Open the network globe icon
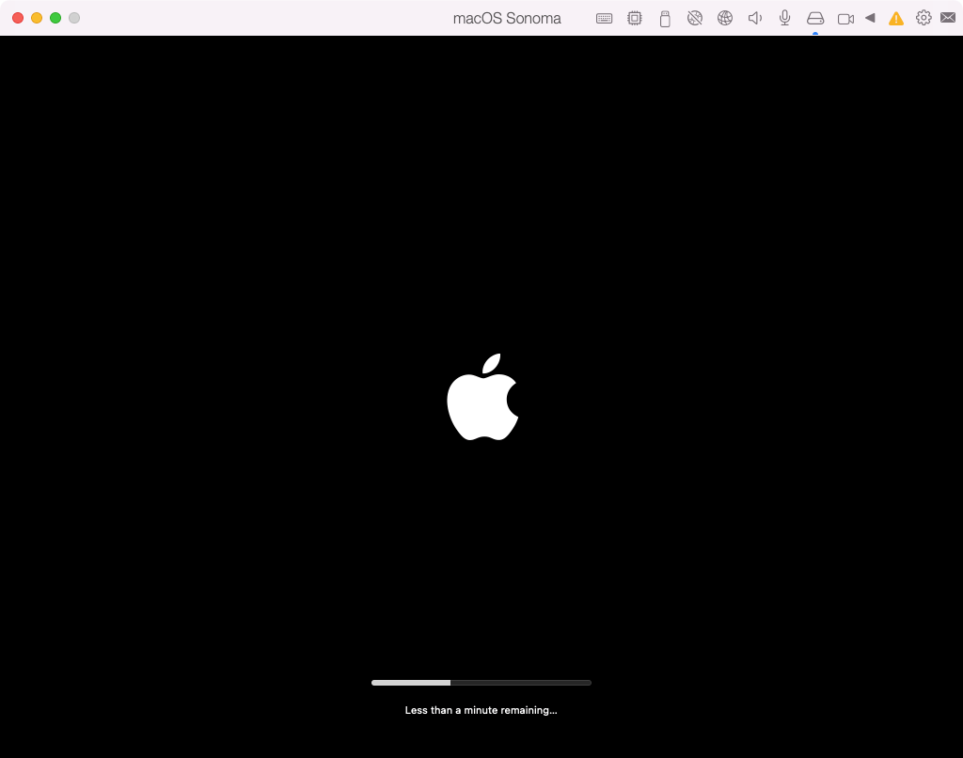The height and width of the screenshot is (758, 963). click(725, 18)
